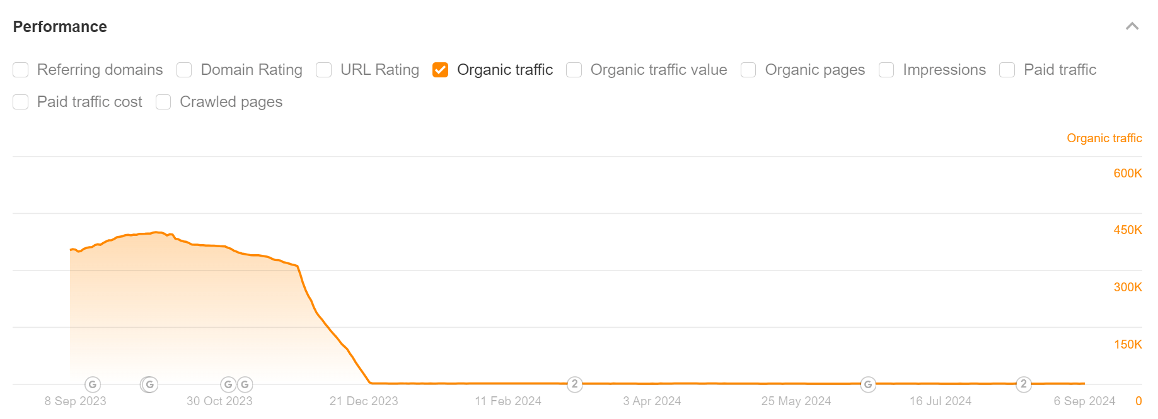Select the orange Organic traffic axis label

pos(1104,138)
